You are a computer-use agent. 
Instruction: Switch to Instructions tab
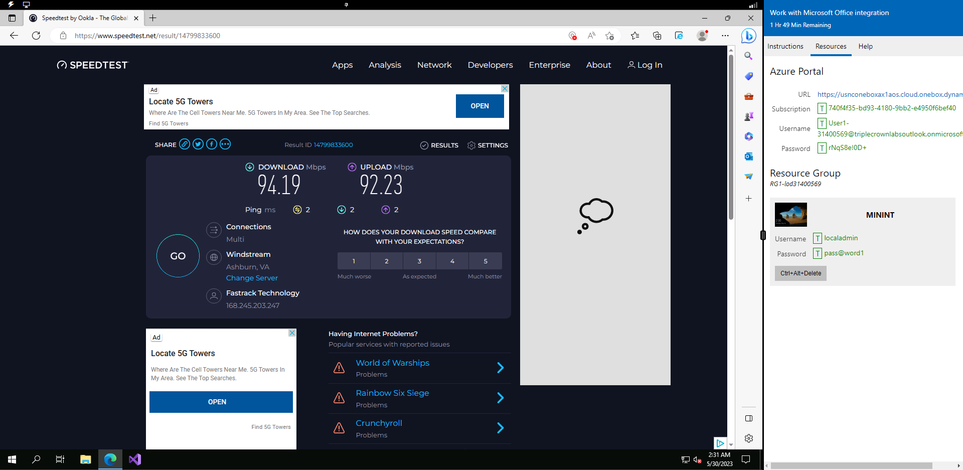tap(785, 46)
